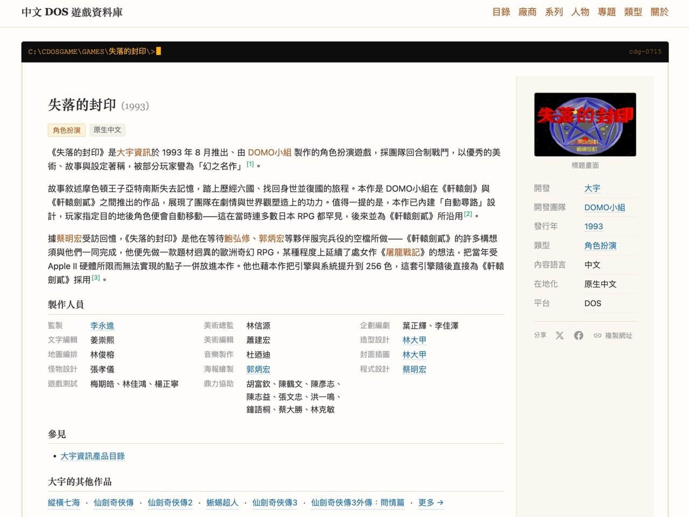
Task: Open 蔡明宏 link in the third paragraph
Action: 69,239
